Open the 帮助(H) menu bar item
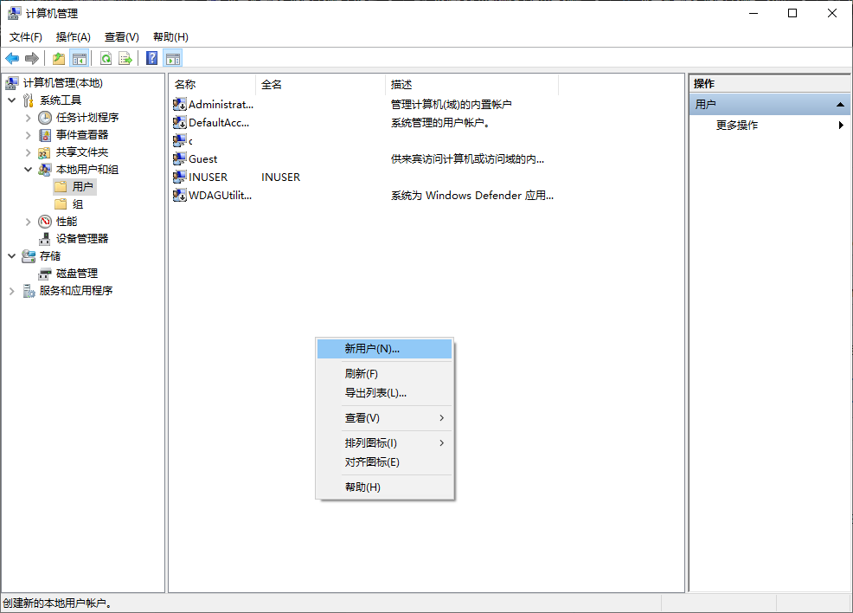The image size is (853, 613). point(170,37)
